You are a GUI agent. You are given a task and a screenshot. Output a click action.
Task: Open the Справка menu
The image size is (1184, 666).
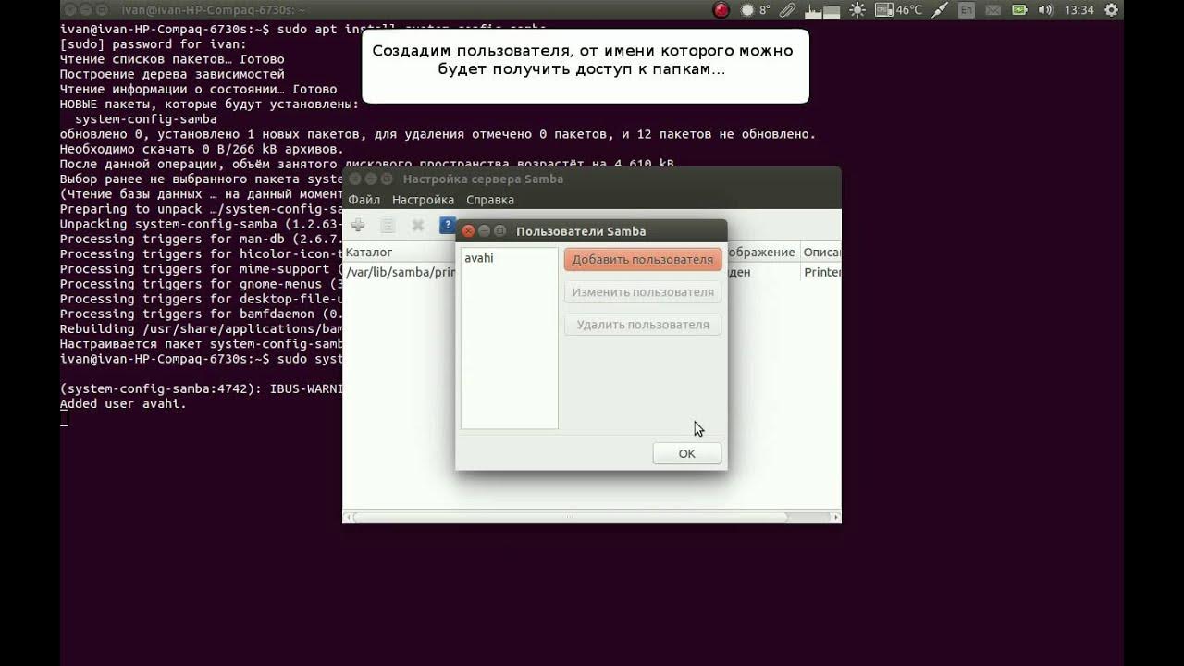(490, 200)
